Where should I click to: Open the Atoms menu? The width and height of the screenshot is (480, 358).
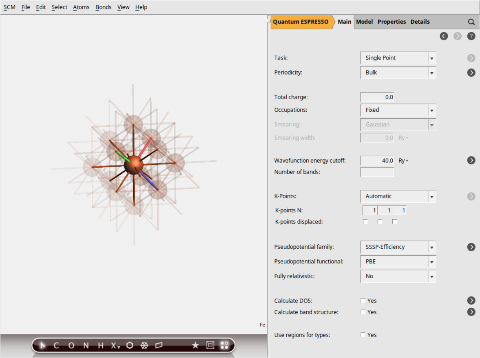click(81, 7)
